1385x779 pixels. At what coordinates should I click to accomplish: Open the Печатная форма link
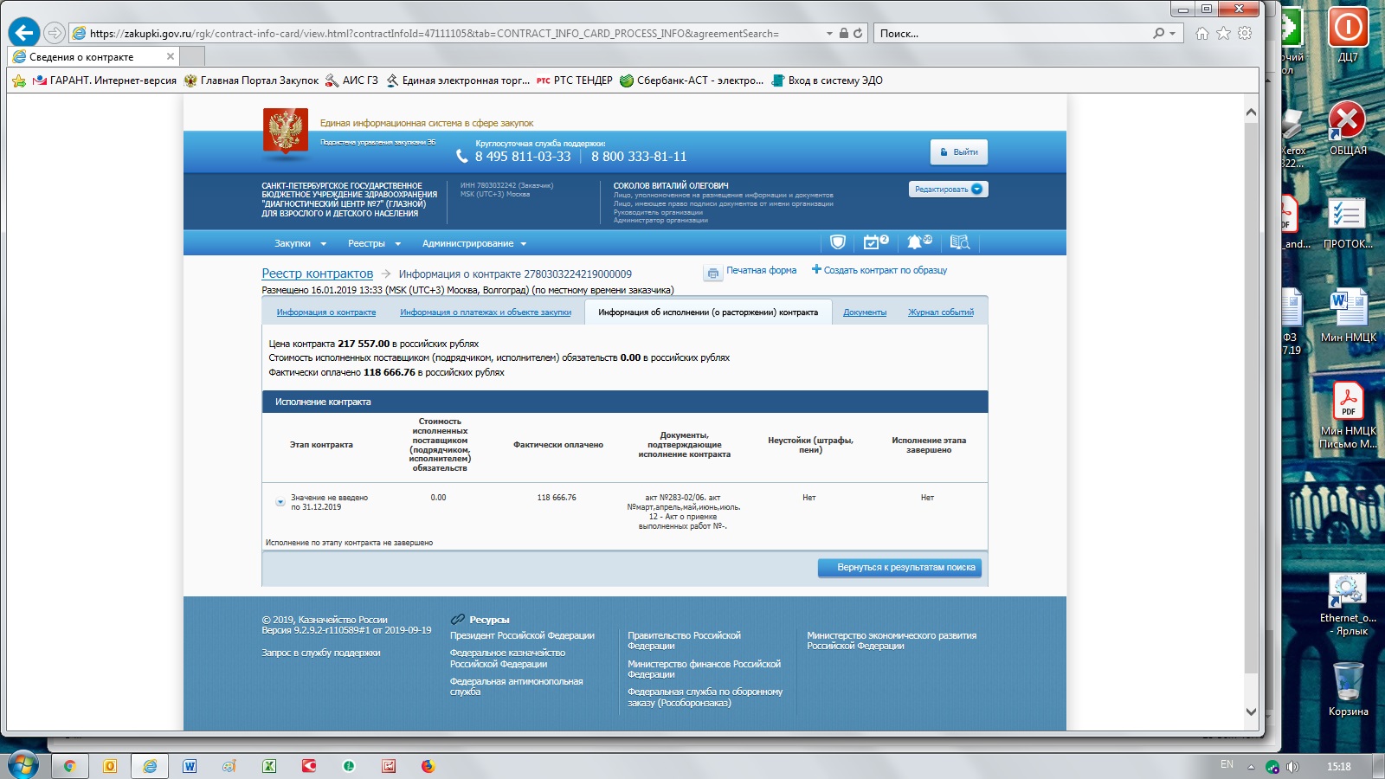762,270
